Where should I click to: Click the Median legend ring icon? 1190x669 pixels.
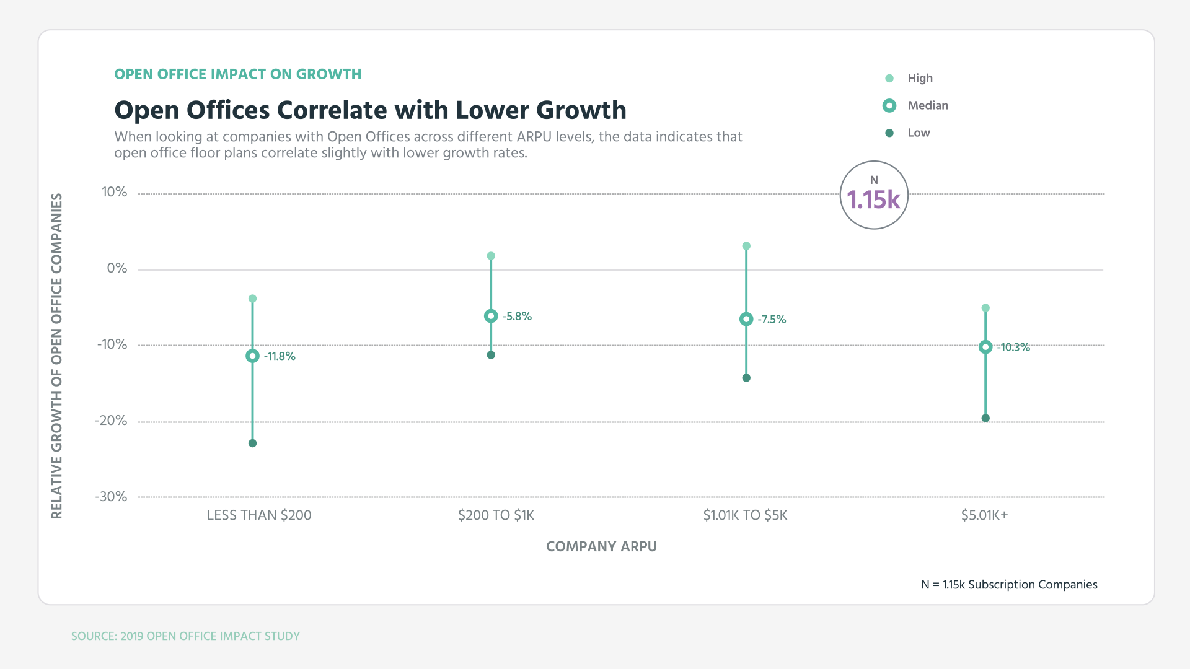point(890,105)
